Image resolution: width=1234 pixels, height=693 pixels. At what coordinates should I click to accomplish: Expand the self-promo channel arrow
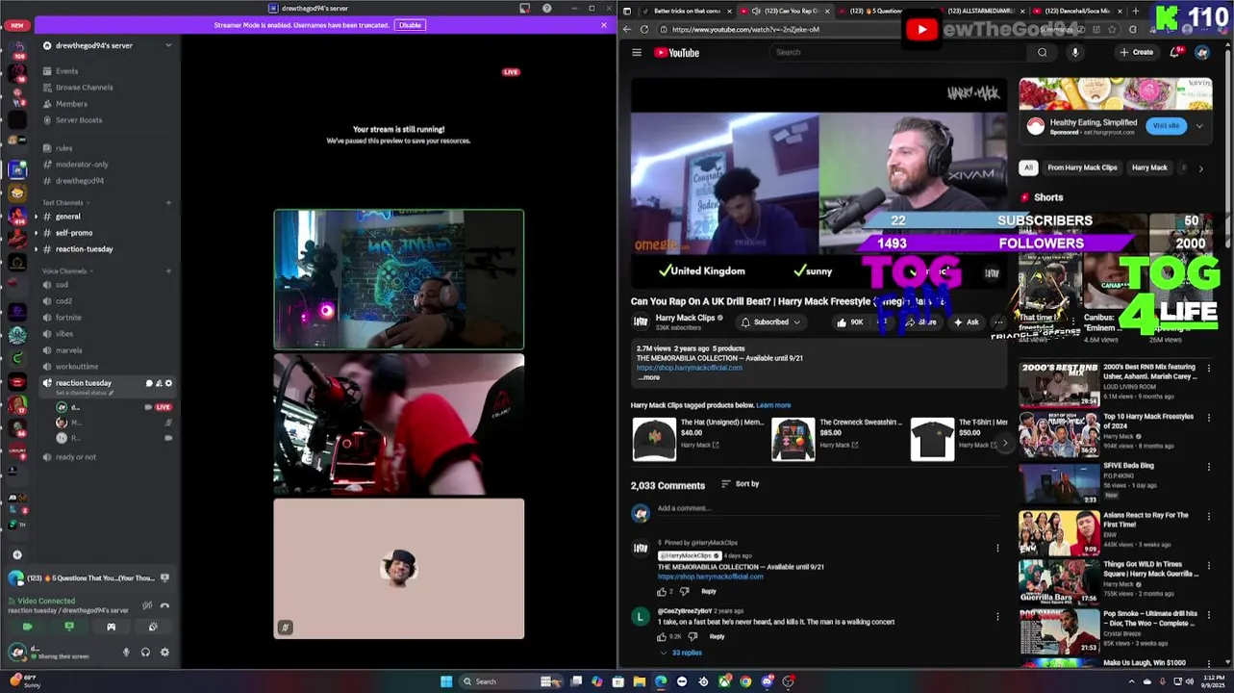(37, 233)
